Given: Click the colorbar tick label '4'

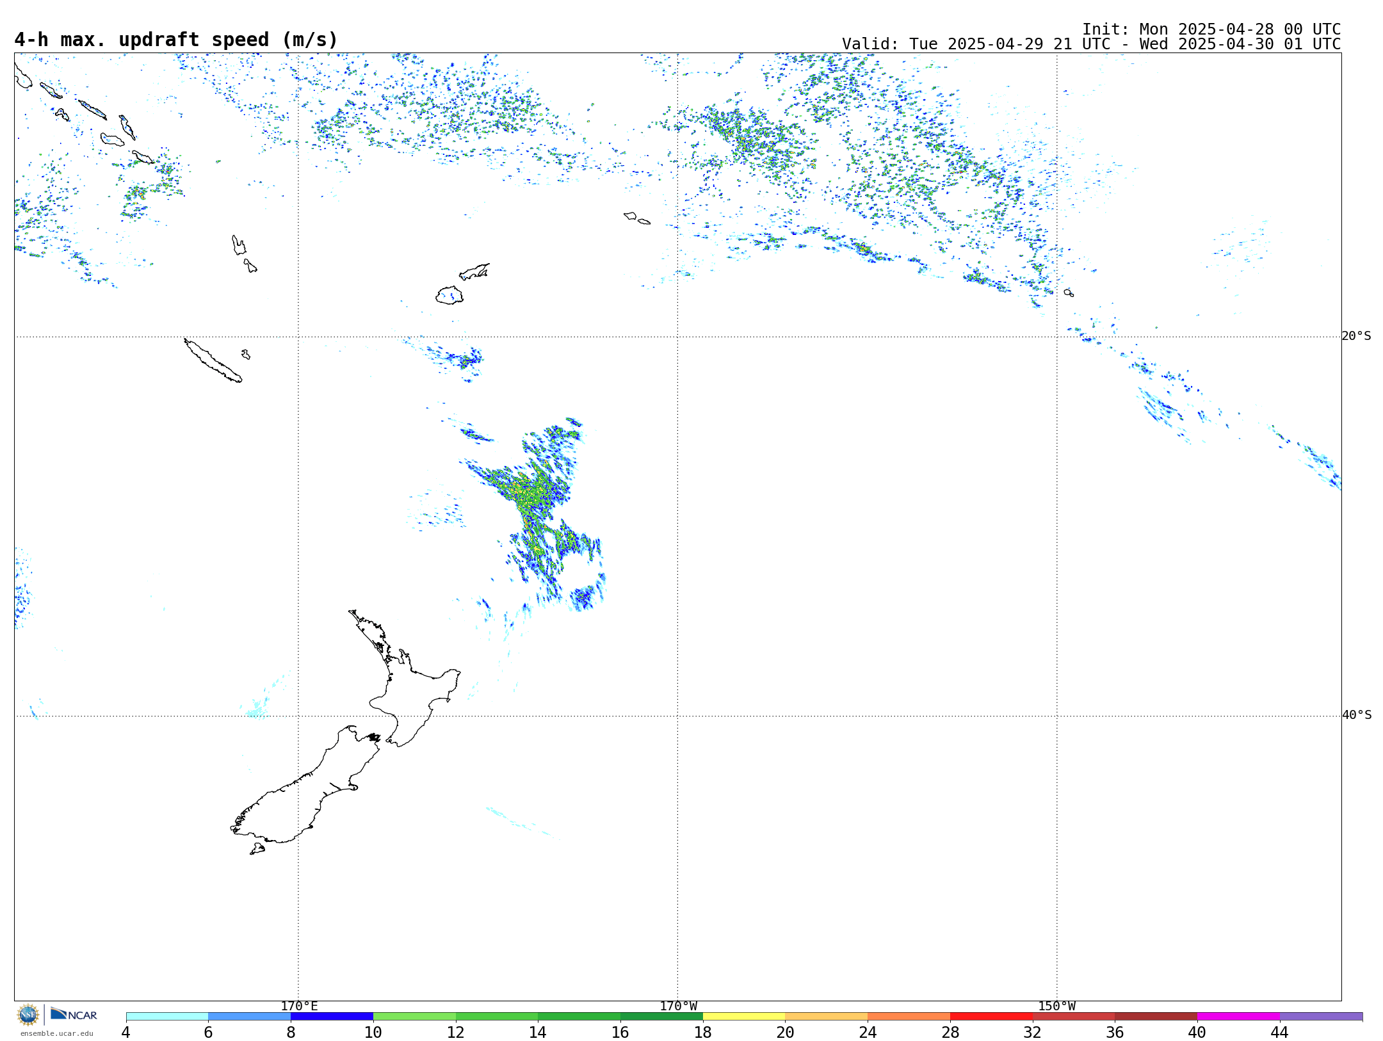Looking at the screenshot, I should tap(126, 1032).
